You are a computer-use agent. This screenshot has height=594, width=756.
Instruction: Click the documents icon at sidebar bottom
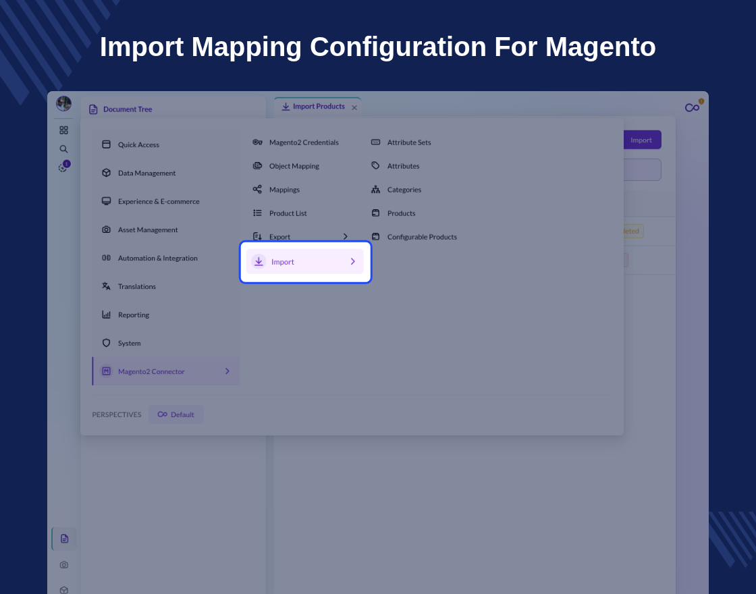point(64,539)
